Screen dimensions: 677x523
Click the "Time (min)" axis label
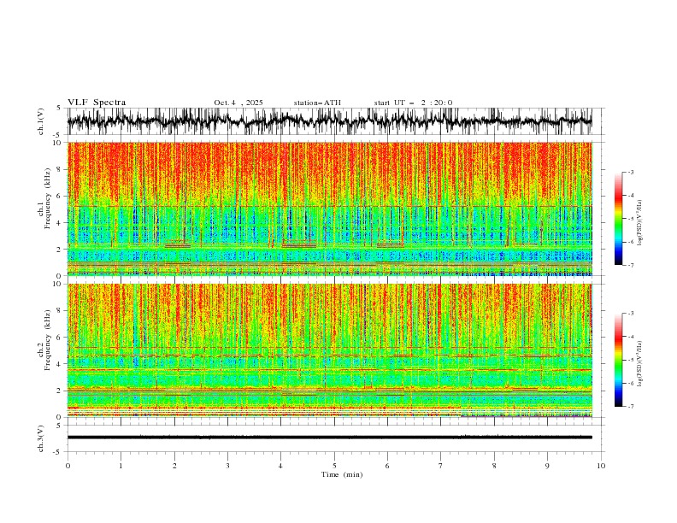coord(342,474)
